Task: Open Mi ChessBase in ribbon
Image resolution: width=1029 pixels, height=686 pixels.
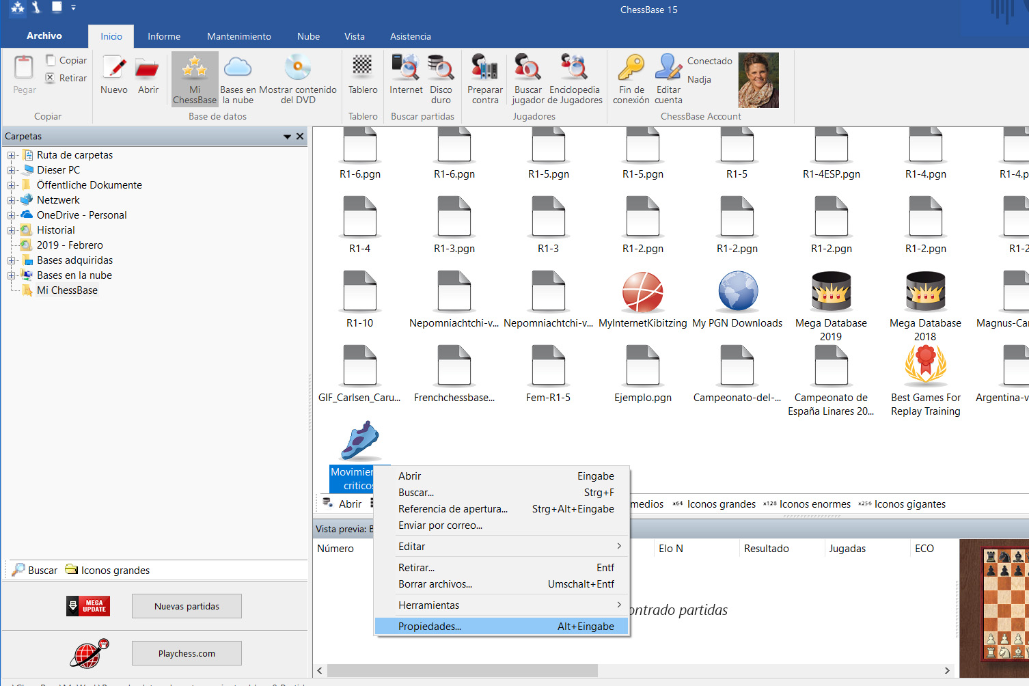Action: [x=195, y=79]
